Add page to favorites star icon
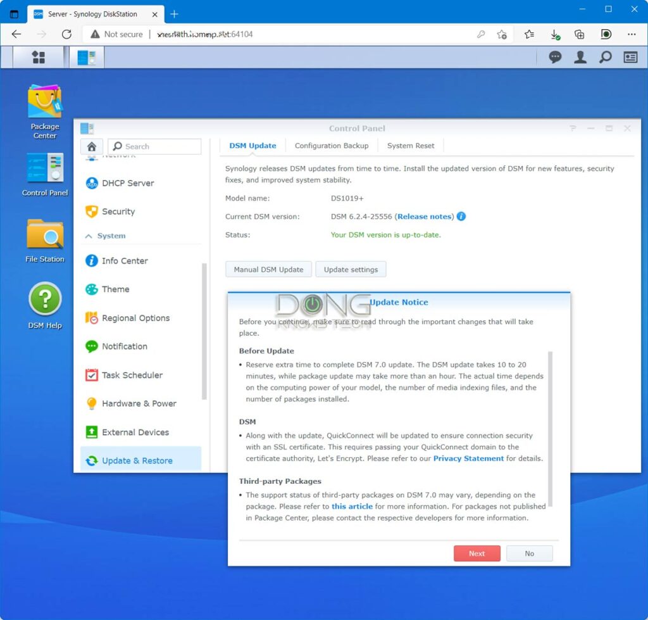648x620 pixels. coord(502,34)
